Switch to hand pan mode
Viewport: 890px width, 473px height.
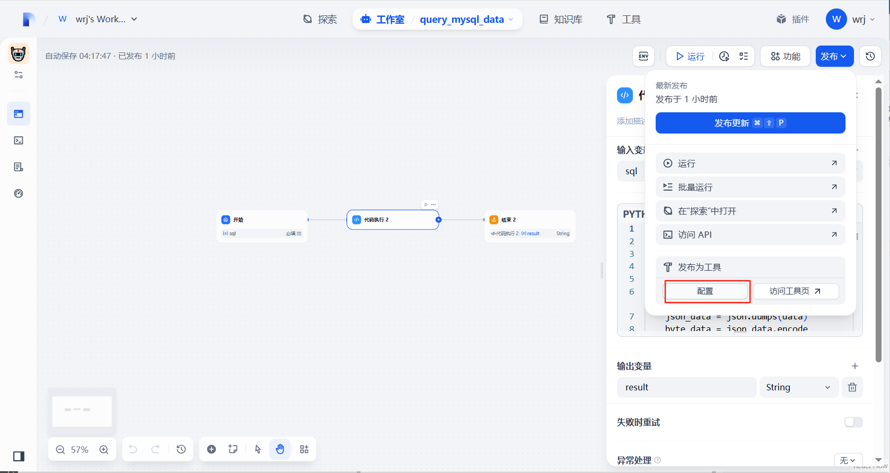(280, 449)
